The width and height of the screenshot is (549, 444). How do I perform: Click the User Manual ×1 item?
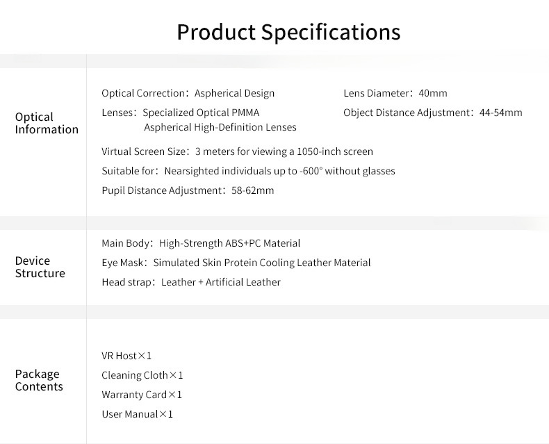point(137,414)
